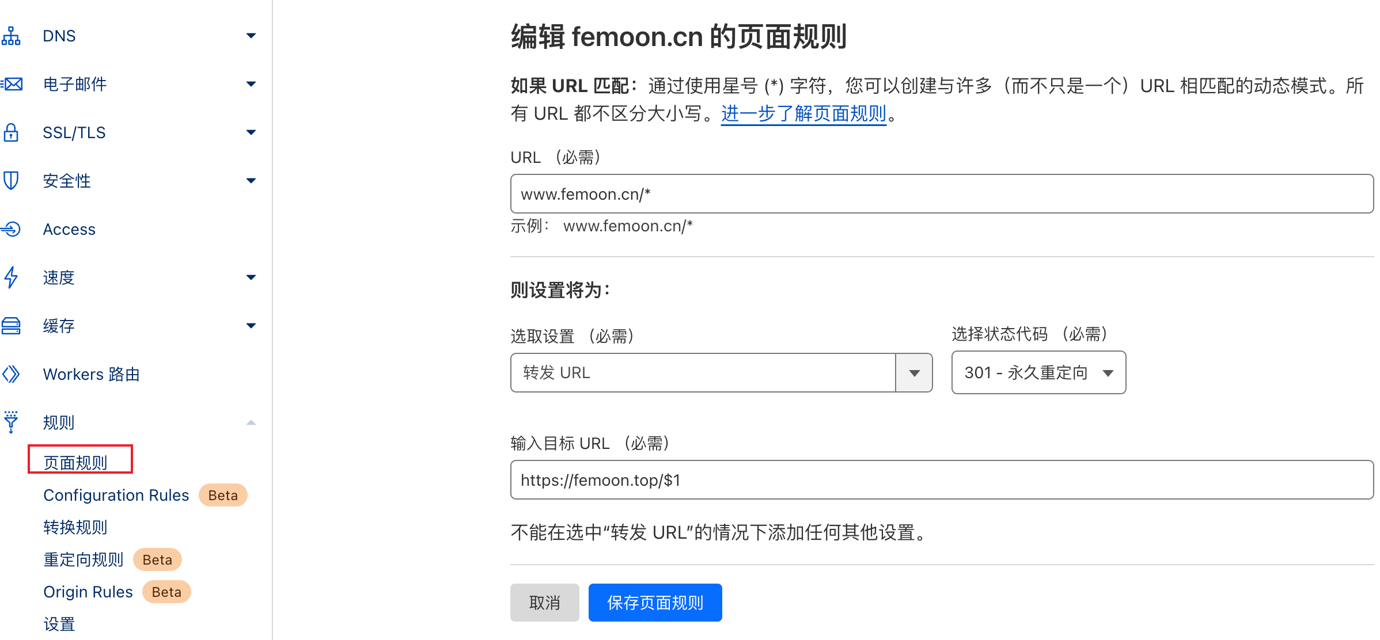Click the 保存页面规则 button
This screenshot has height=640, width=1380.
pyautogui.click(x=655, y=603)
